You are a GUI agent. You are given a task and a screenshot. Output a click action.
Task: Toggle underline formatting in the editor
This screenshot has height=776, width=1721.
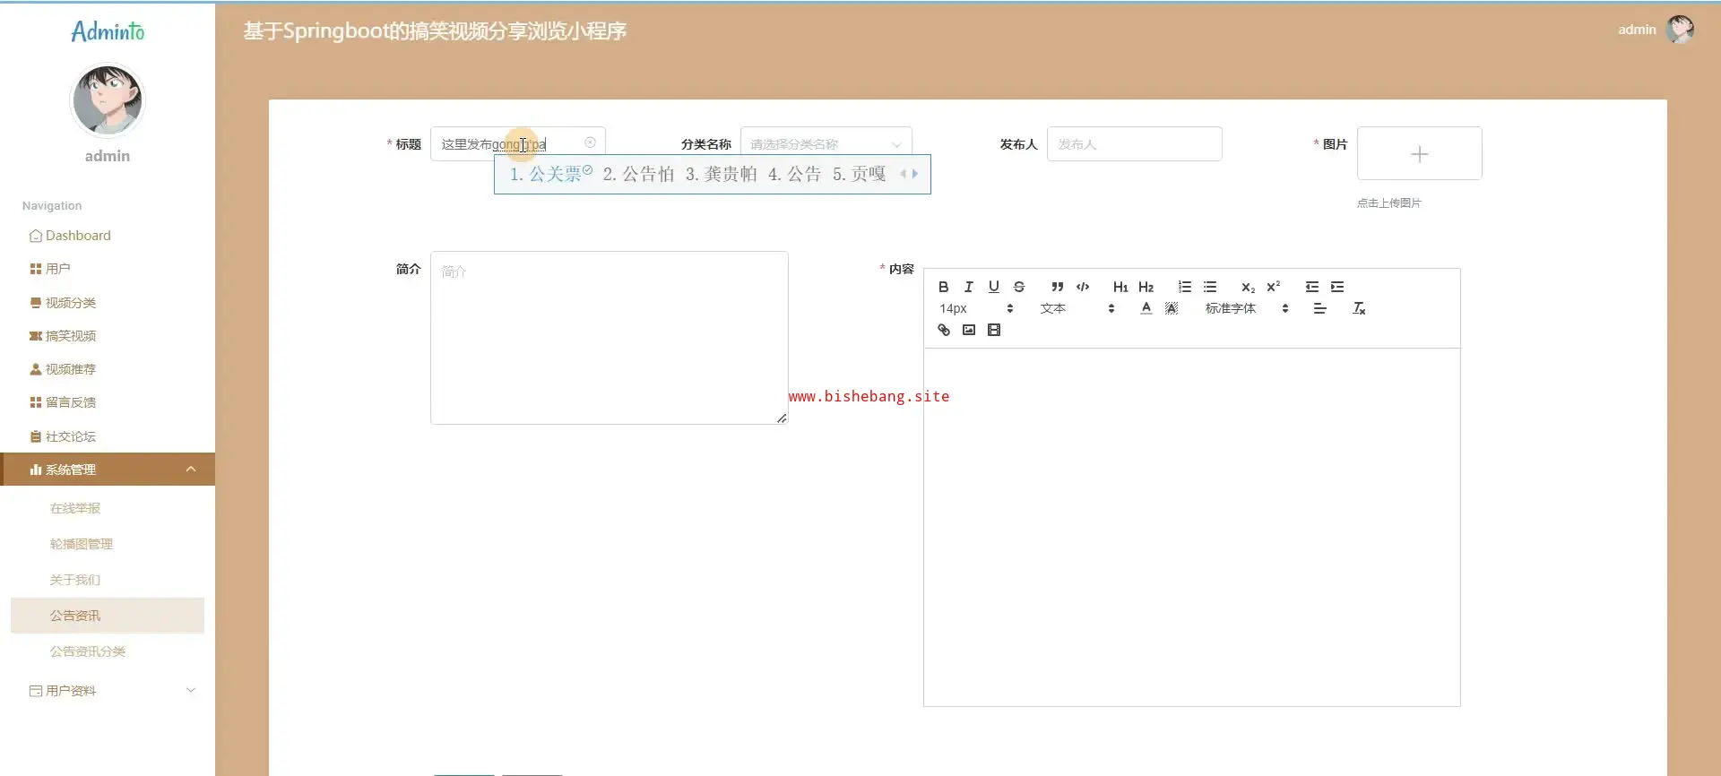click(993, 287)
